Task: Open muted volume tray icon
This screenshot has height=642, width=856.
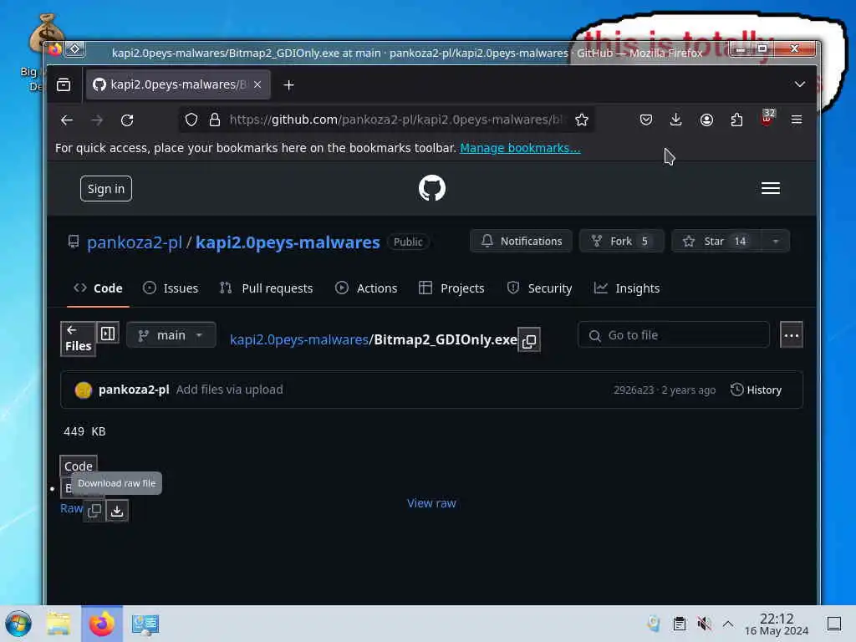Action: (704, 624)
